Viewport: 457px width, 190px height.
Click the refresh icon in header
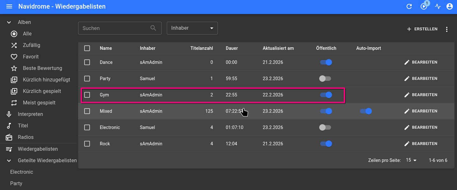409,7
